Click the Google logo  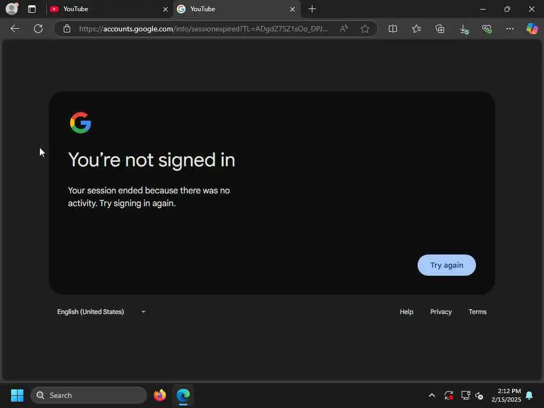tap(81, 123)
